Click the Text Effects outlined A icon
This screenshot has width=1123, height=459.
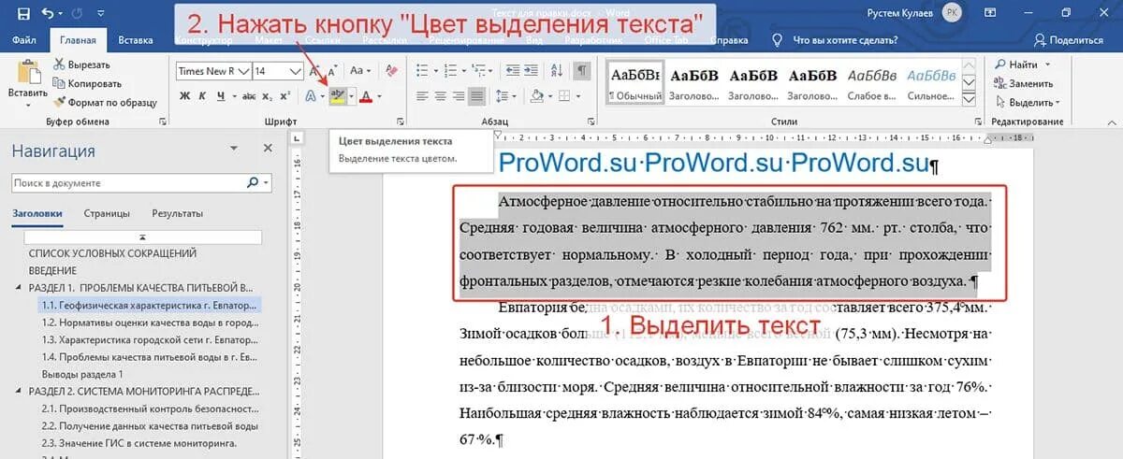[x=311, y=95]
